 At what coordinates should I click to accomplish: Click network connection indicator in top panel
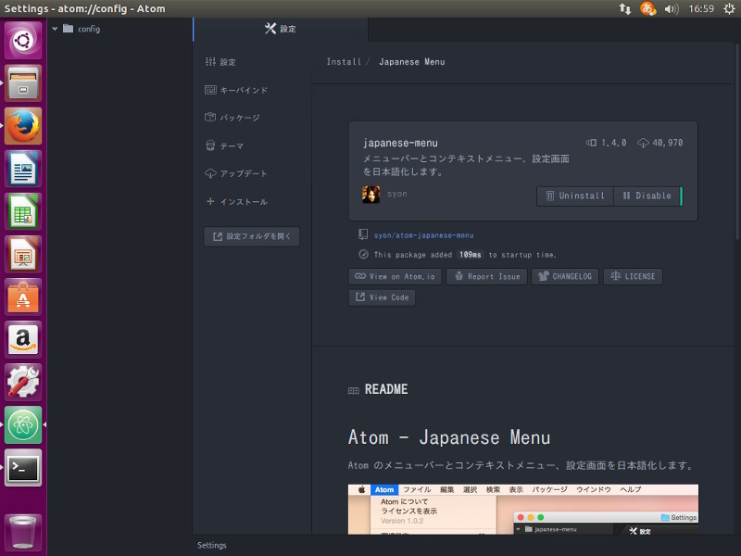pyautogui.click(x=624, y=8)
